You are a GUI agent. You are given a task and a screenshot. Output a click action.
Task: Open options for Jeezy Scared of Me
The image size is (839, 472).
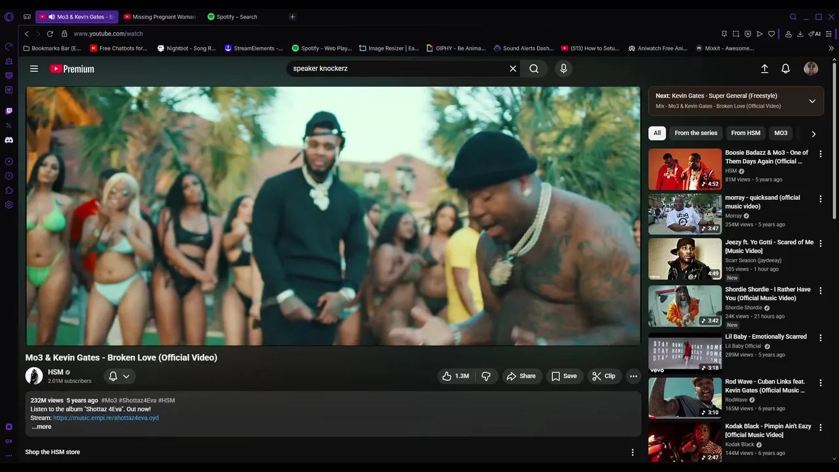click(820, 243)
